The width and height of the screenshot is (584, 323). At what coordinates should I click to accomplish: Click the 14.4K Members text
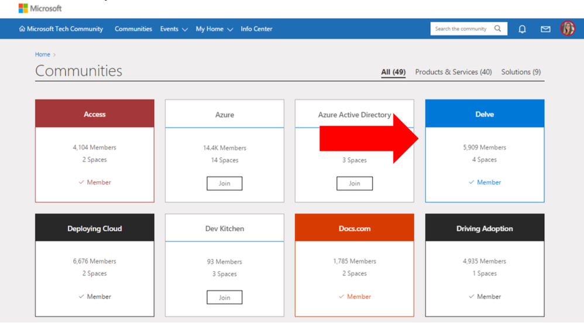[225, 148]
